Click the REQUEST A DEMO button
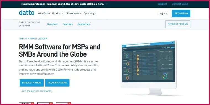Image resolution: width=210 pixels, height=105 pixels. 57,83
